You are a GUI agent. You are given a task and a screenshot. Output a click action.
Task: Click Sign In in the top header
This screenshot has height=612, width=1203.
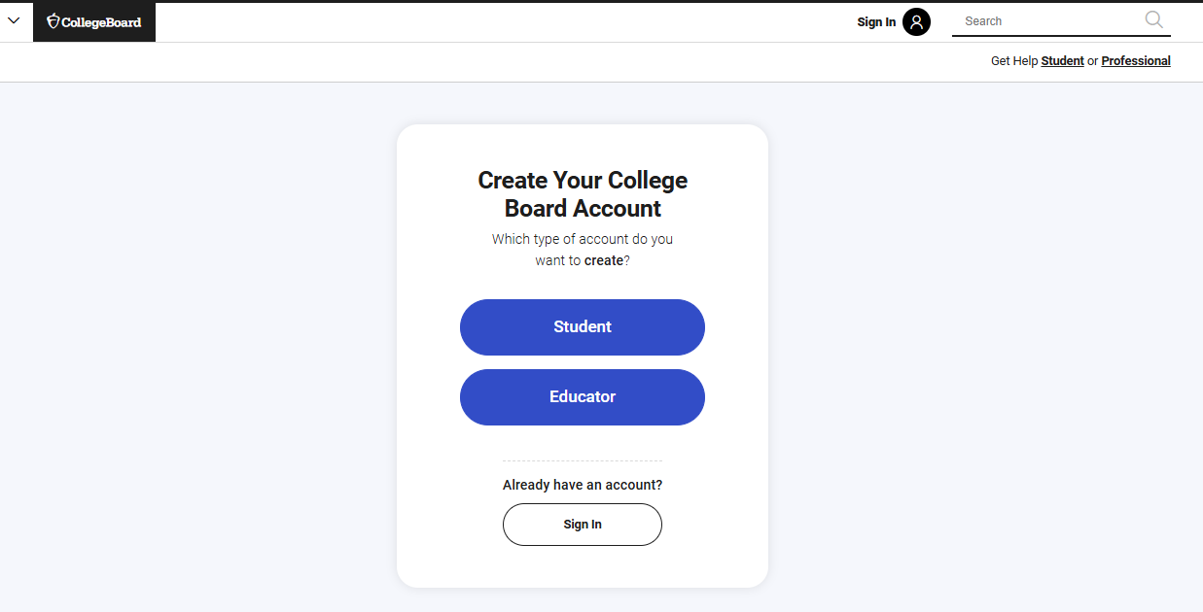pyautogui.click(x=875, y=21)
